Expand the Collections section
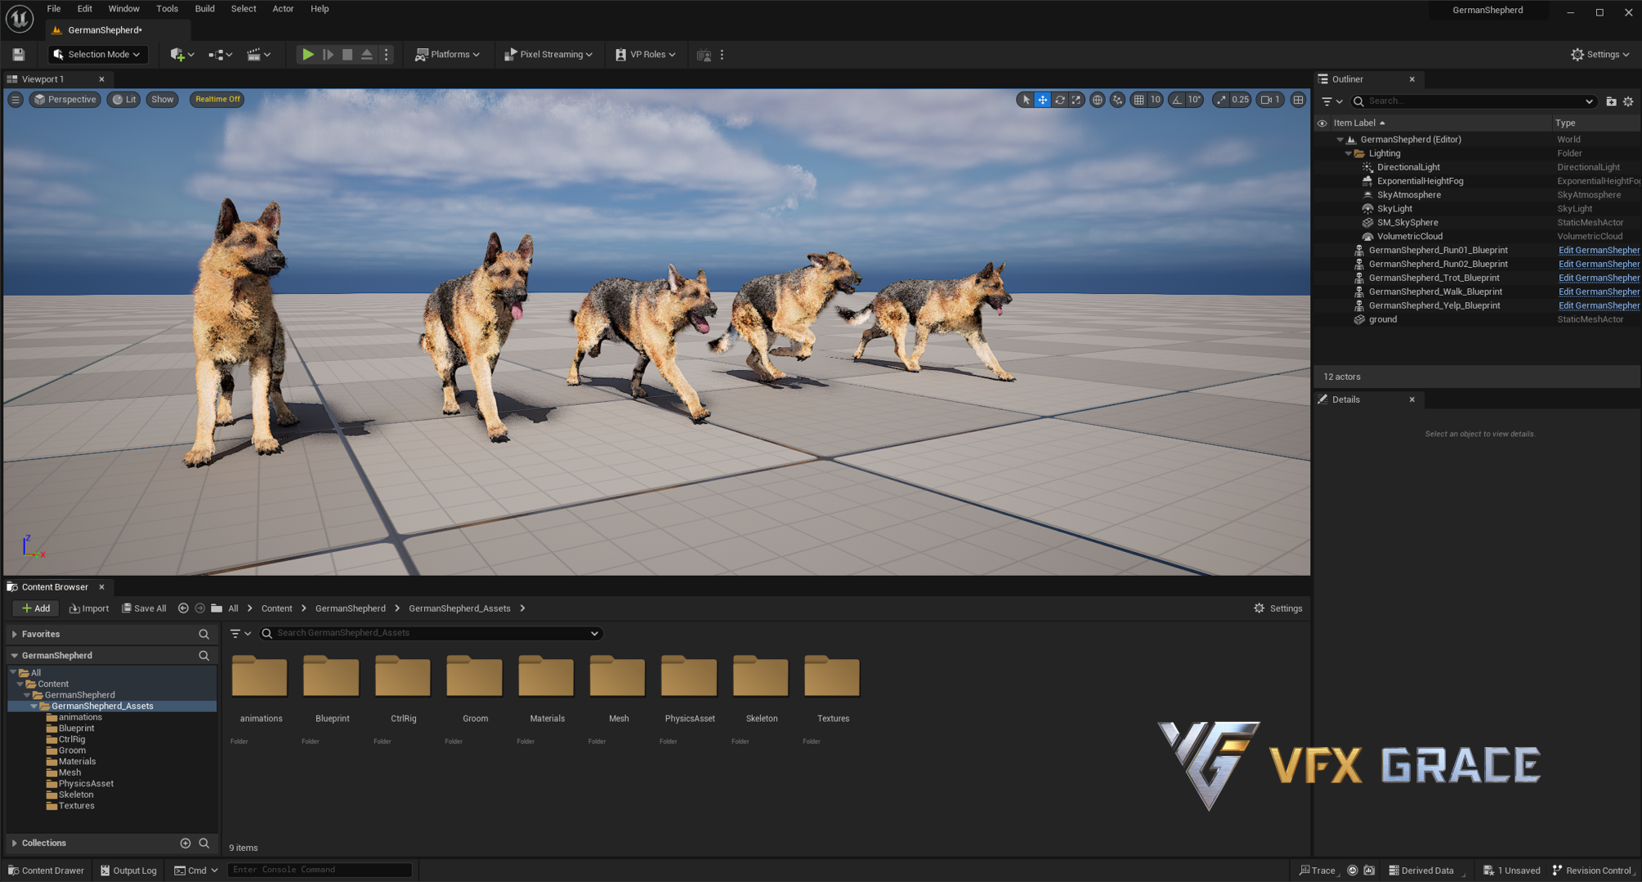The height and width of the screenshot is (882, 1642). pyautogui.click(x=14, y=844)
